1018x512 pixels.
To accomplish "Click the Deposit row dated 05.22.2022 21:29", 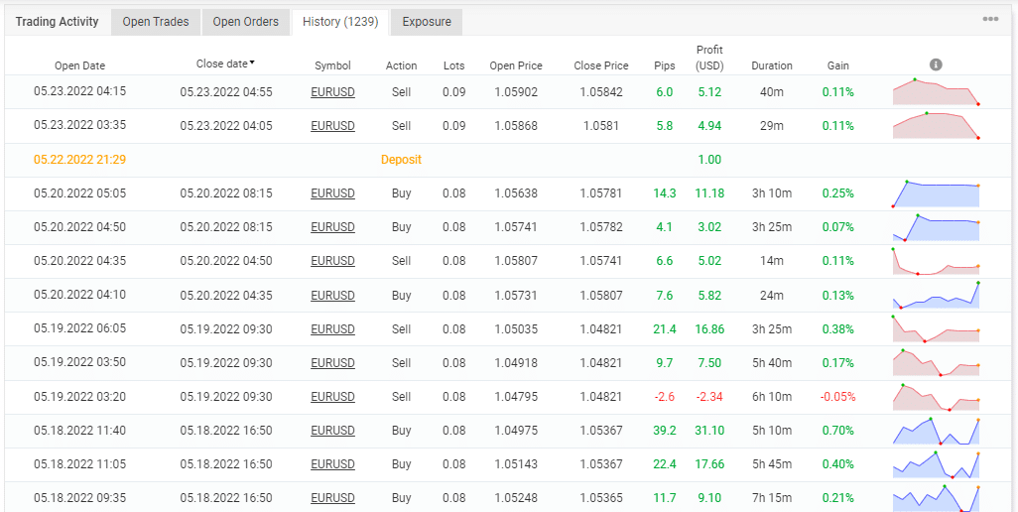I will coord(401,160).
